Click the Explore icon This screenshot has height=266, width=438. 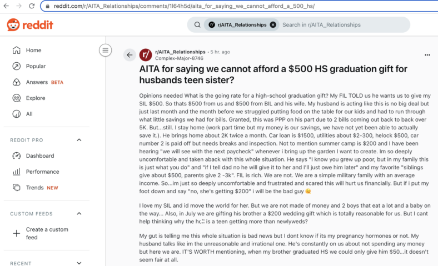click(17, 98)
